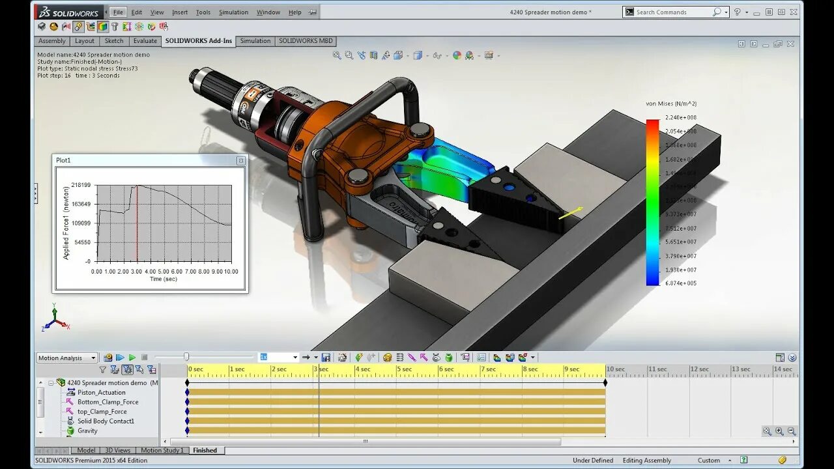Open the Animation Wizard icon
The height and width of the screenshot is (469, 834).
(342, 358)
